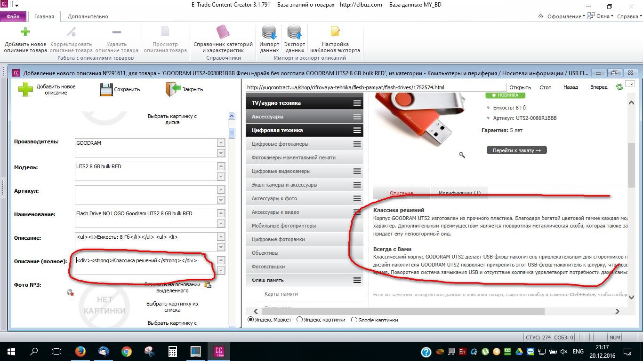Click Выбрать картинку из списка link
Image resolution: width=643 pixels, height=361 pixels.
[x=172, y=306]
